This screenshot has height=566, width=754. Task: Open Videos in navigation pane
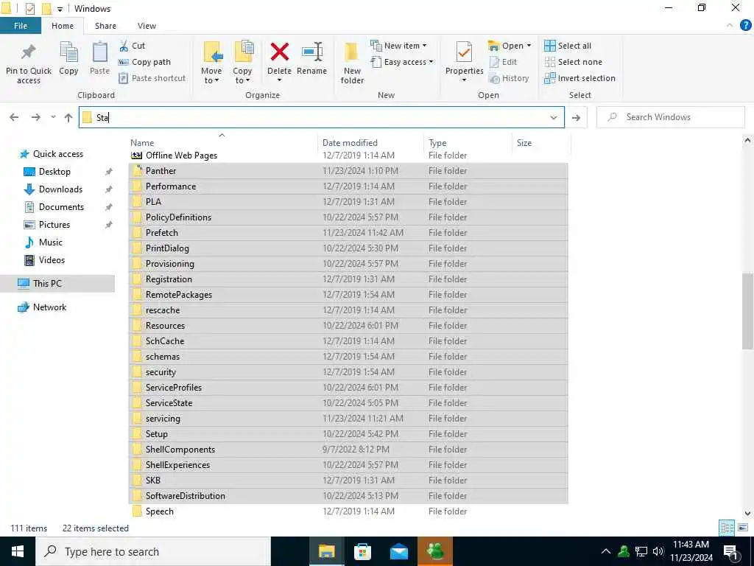pos(52,260)
